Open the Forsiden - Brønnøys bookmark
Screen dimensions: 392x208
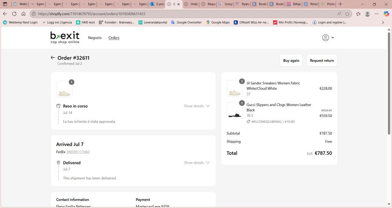click(116, 22)
